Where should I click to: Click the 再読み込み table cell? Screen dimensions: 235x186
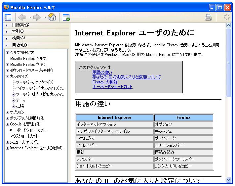click(184, 152)
